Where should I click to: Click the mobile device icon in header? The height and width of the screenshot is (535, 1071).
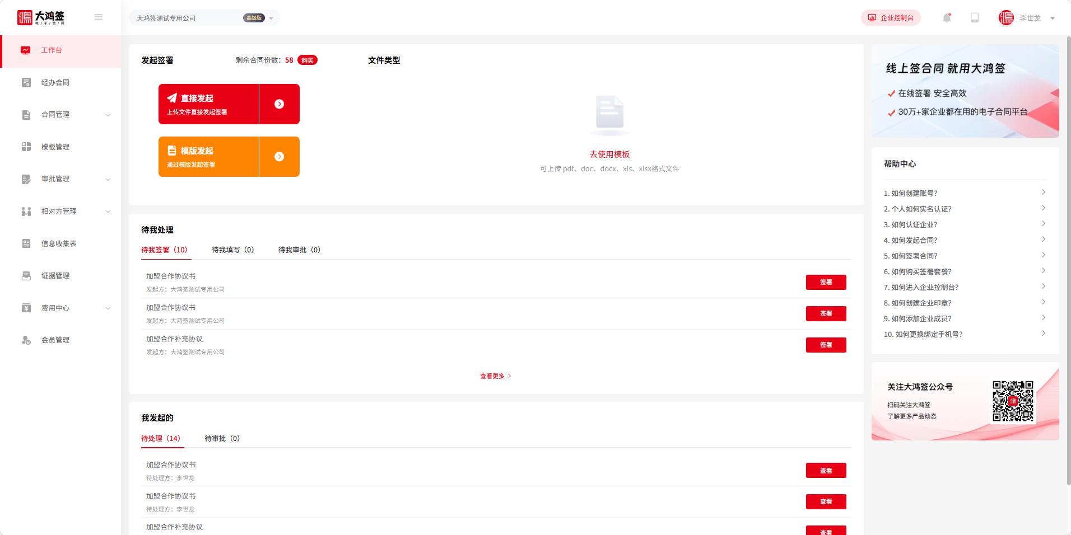[x=975, y=18]
